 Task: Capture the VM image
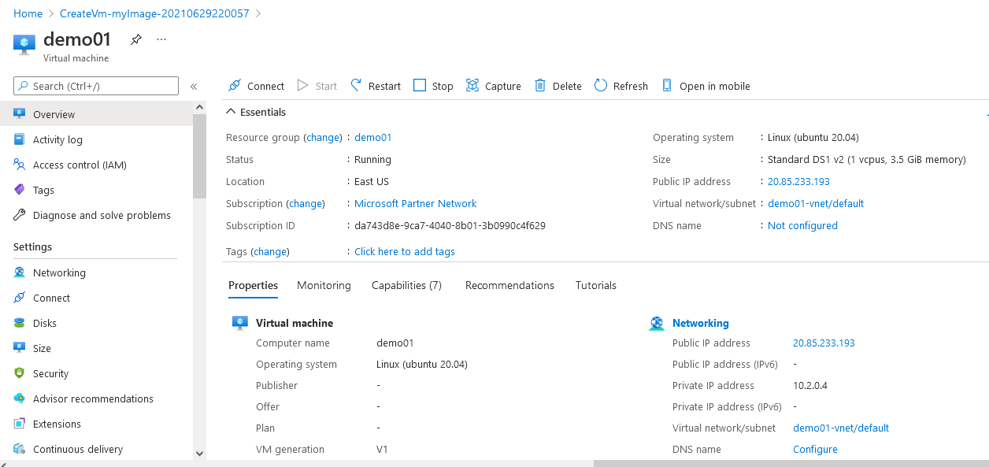494,86
